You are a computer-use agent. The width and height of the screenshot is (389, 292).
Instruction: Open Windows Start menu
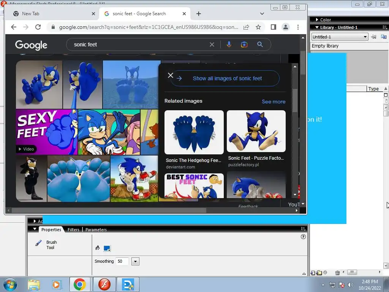pos(10,284)
